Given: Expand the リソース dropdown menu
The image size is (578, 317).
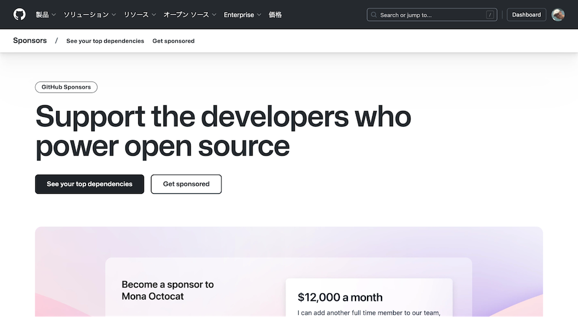Looking at the screenshot, I should pos(140,15).
